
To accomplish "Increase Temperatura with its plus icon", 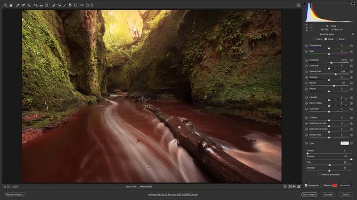I will click(x=351, y=46).
